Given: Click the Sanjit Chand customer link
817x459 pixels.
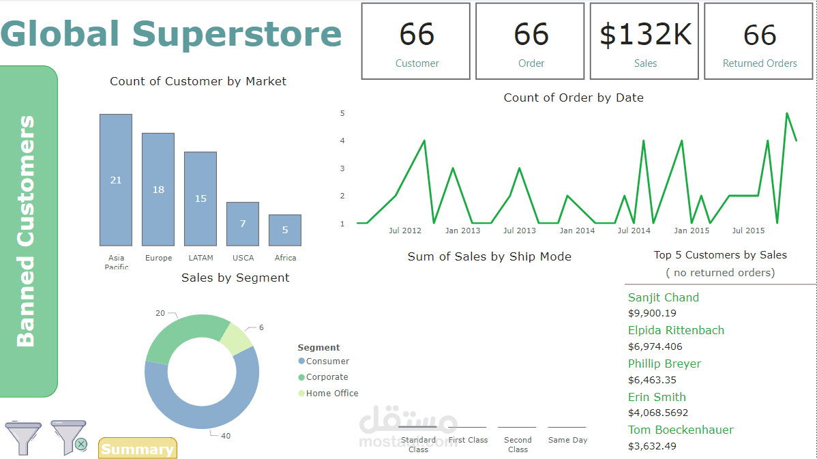Looking at the screenshot, I should (663, 297).
